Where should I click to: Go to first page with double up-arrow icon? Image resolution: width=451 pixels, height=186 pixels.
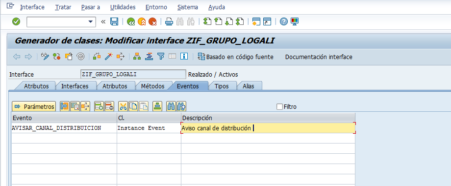(x=207, y=21)
